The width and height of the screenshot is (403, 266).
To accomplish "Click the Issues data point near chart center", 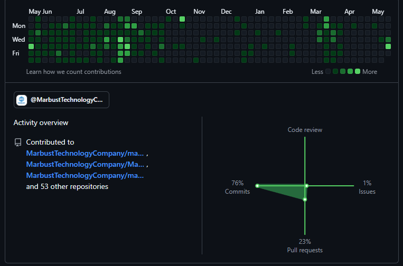I will coord(307,186).
